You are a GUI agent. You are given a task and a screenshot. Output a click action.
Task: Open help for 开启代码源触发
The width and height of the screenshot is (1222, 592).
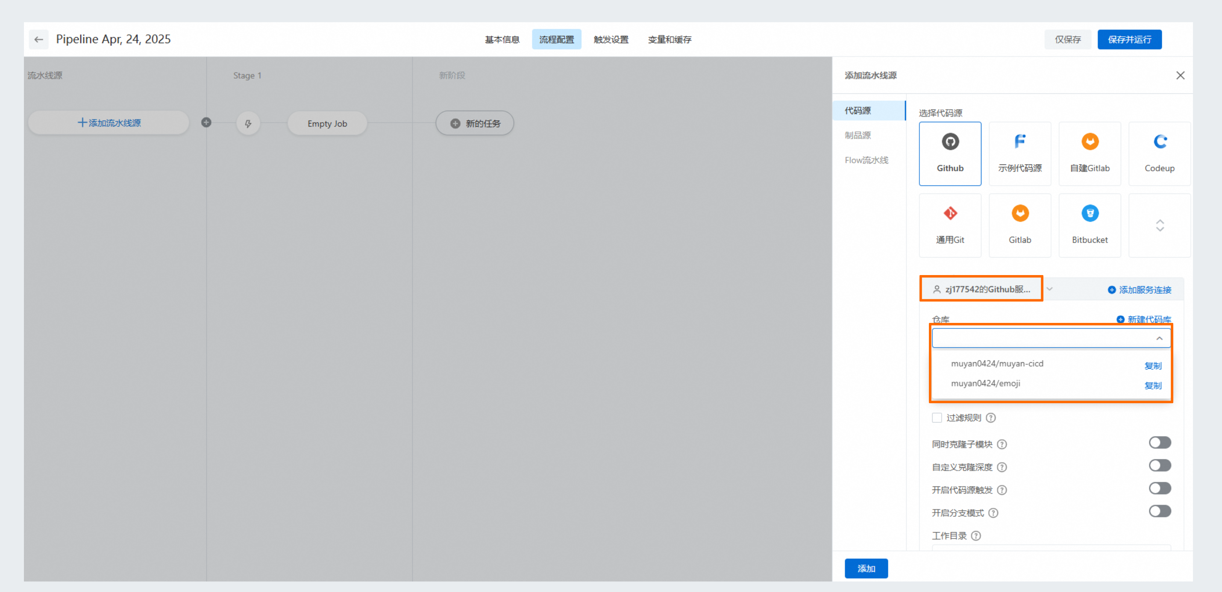click(1002, 489)
